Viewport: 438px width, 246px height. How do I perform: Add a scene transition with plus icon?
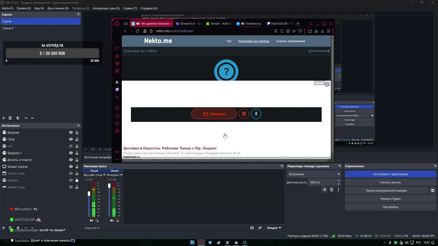[324, 190]
